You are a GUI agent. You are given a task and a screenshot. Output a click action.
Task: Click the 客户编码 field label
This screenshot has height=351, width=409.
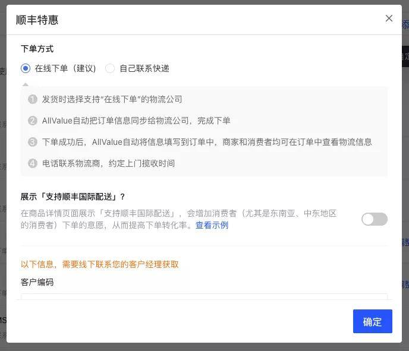(x=37, y=282)
